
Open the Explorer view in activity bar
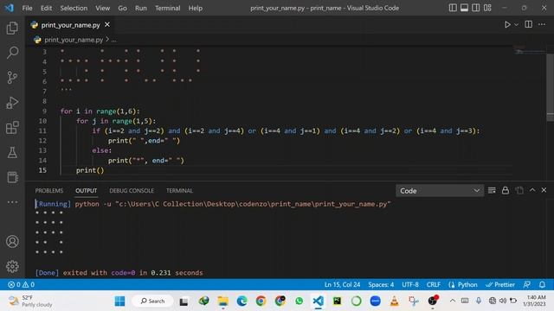point(12,28)
